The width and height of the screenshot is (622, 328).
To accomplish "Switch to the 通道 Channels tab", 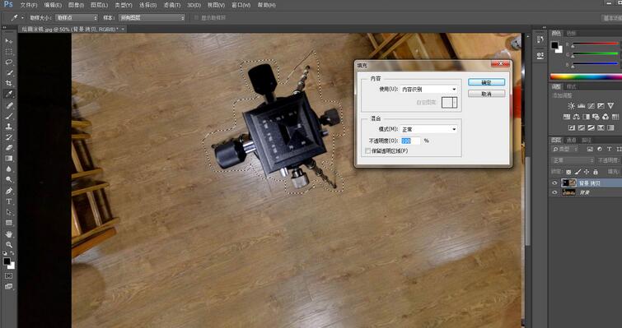I will [x=571, y=140].
